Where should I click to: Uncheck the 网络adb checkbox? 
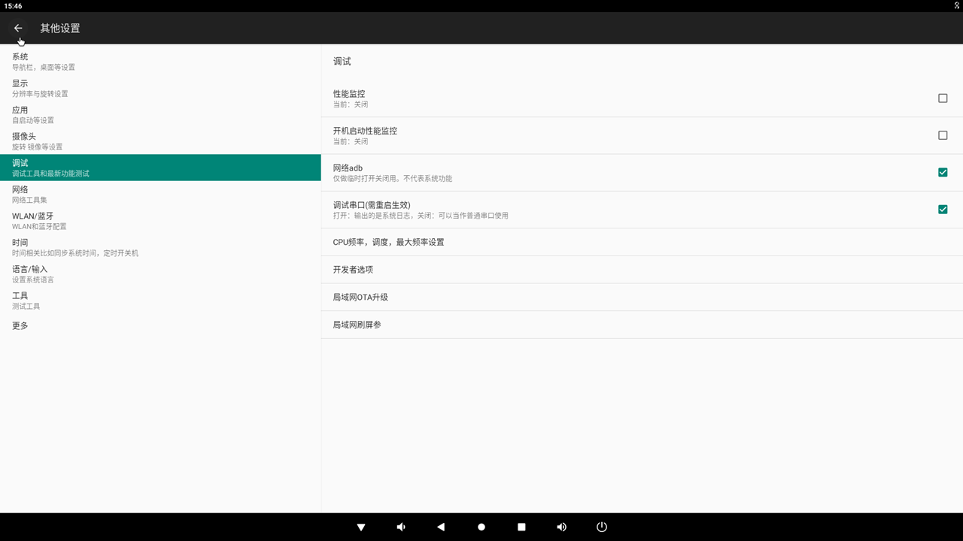942,173
